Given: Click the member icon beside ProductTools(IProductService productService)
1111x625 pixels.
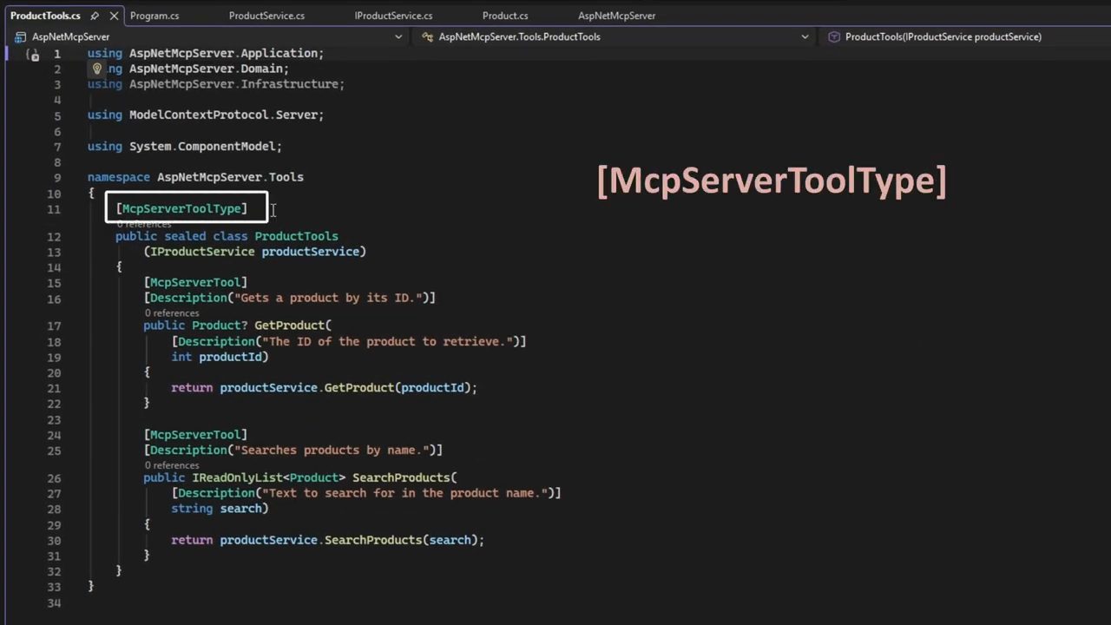Looking at the screenshot, I should 834,36.
